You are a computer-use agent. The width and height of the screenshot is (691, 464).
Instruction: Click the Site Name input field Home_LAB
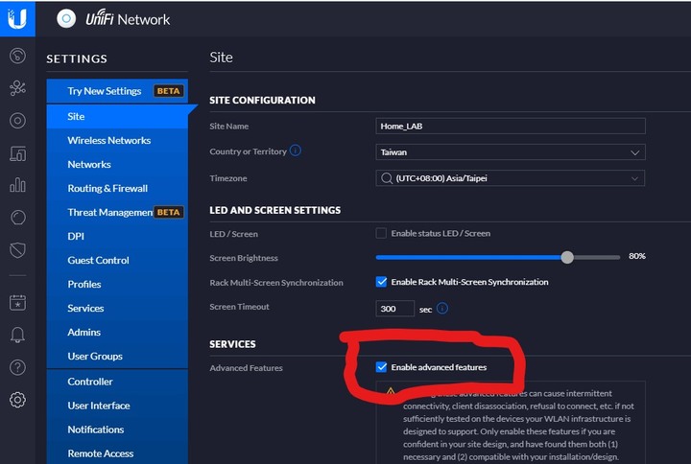click(511, 127)
